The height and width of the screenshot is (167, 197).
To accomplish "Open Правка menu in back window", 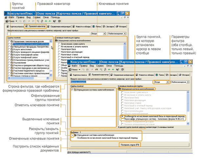I will [20, 17].
